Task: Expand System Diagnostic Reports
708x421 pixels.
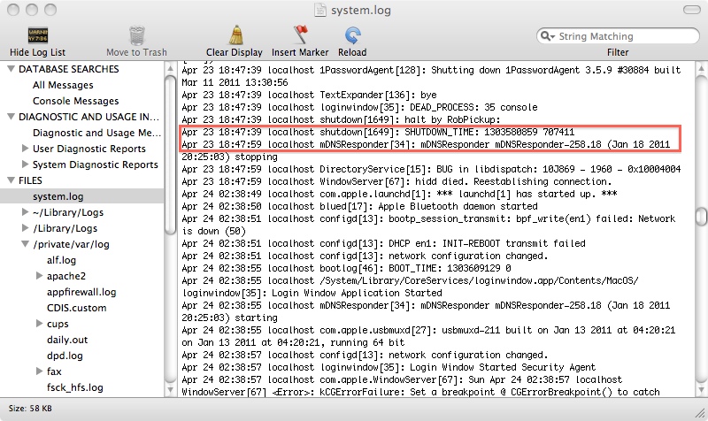Action: 26,165
